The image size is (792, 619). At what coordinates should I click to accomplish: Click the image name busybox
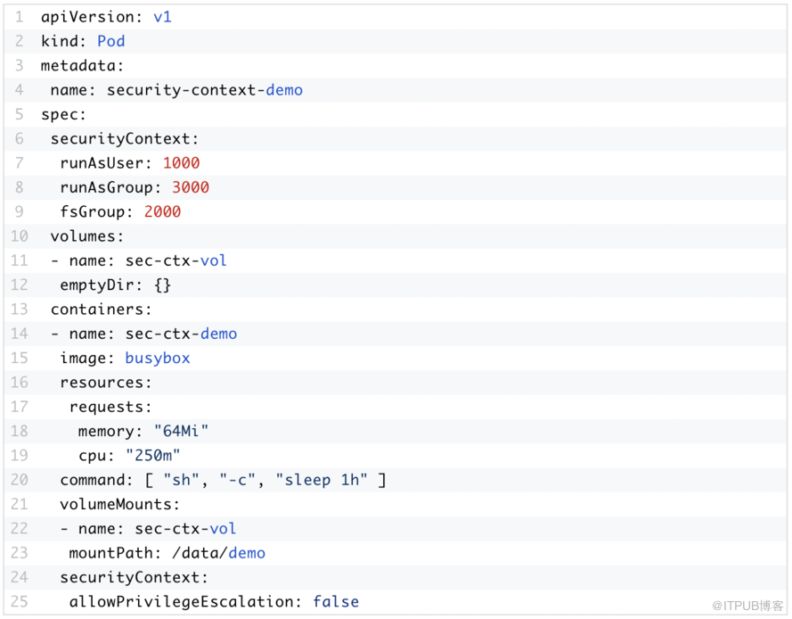pyautogui.click(x=157, y=358)
